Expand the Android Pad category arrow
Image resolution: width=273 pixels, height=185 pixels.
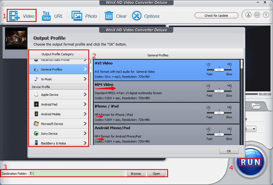[x=85, y=104]
